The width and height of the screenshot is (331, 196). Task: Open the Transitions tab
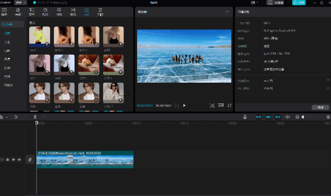click(73, 12)
